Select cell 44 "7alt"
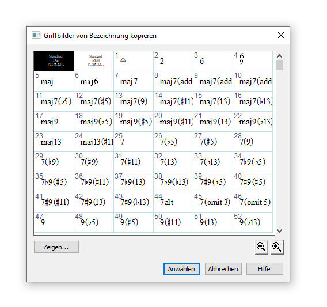 [173, 202]
